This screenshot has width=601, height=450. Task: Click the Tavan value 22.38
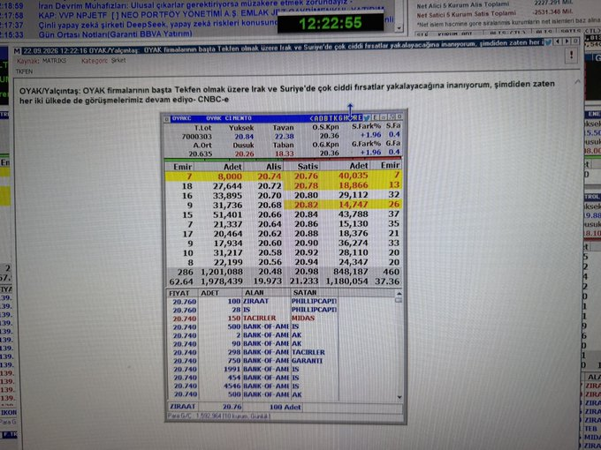(284, 136)
